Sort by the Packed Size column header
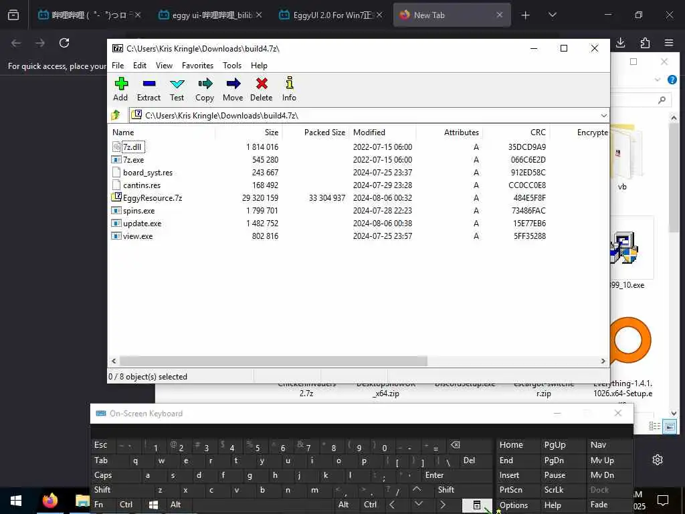The height and width of the screenshot is (514, 685). coord(316,133)
